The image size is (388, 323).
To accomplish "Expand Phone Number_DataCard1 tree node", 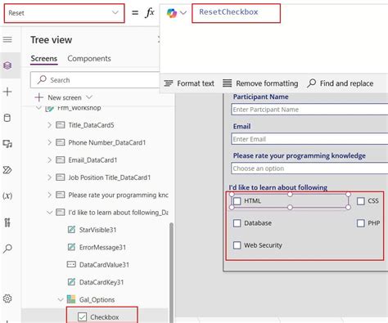I will point(49,142).
